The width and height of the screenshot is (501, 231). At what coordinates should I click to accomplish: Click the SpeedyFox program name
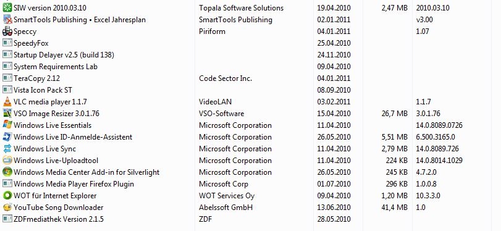click(31, 43)
